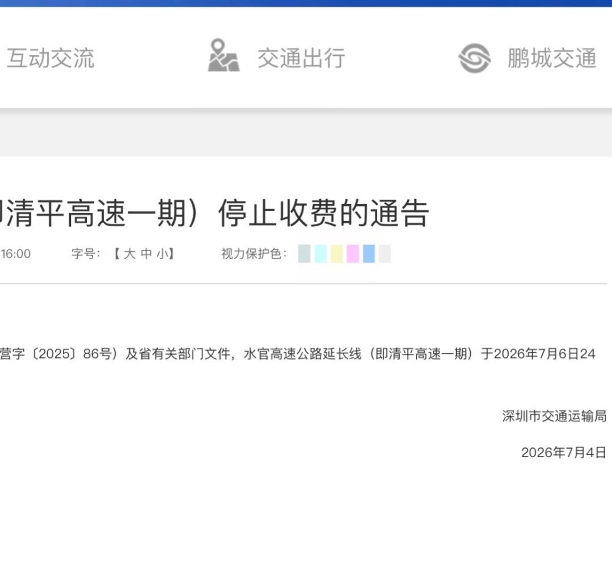Viewport: 612px width, 562px height.
Task: Click the body text mentioning 水官高速公路延长线
Action: click(298, 354)
